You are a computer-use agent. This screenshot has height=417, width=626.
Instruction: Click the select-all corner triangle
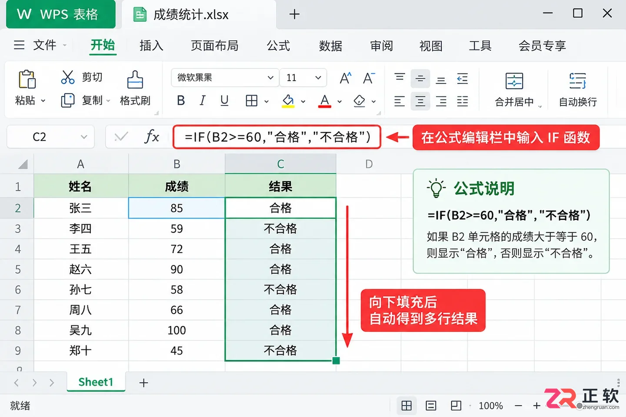(x=23, y=164)
